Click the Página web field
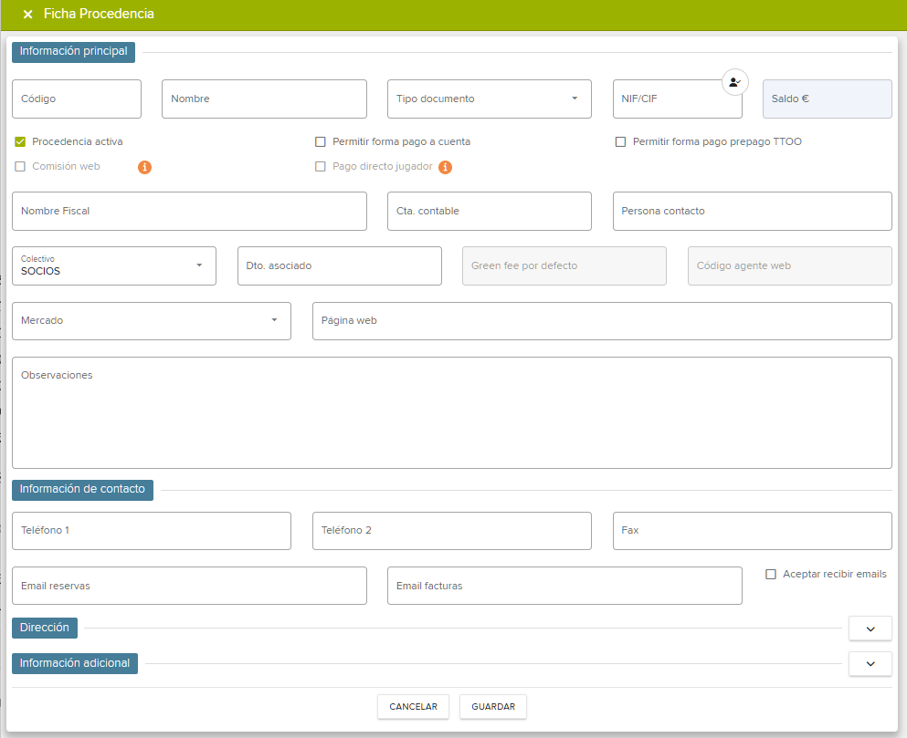The height and width of the screenshot is (738, 907). [x=602, y=321]
